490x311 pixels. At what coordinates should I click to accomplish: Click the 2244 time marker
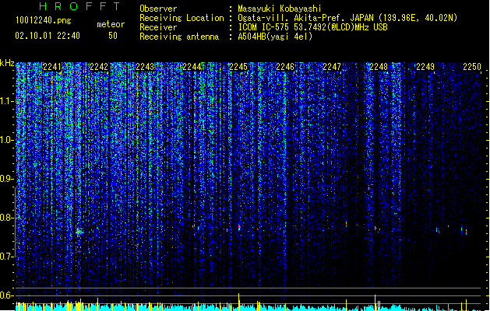pos(192,67)
